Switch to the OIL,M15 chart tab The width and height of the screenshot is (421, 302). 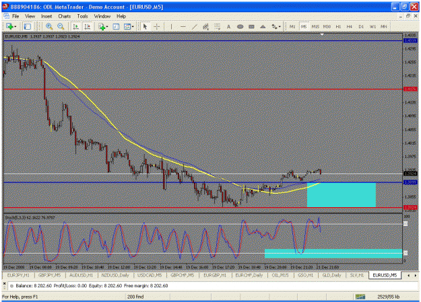(280, 275)
